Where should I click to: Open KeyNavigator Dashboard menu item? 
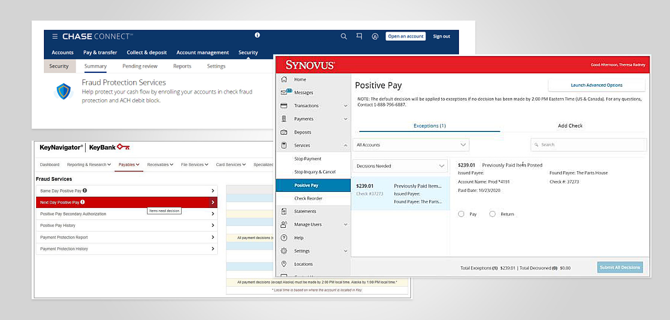(50, 164)
